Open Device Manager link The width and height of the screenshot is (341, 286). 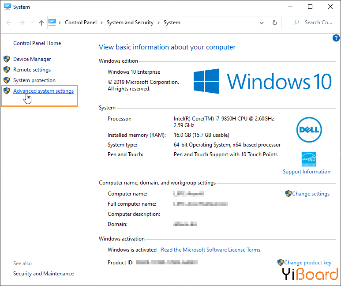click(x=32, y=59)
